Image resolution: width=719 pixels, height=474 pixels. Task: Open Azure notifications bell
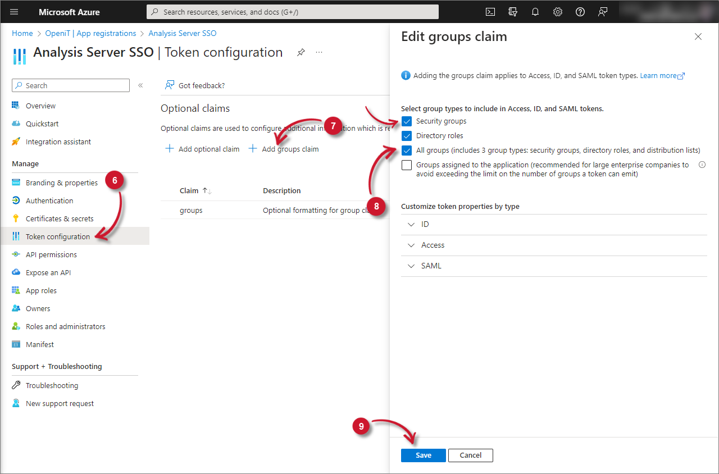[535, 11]
